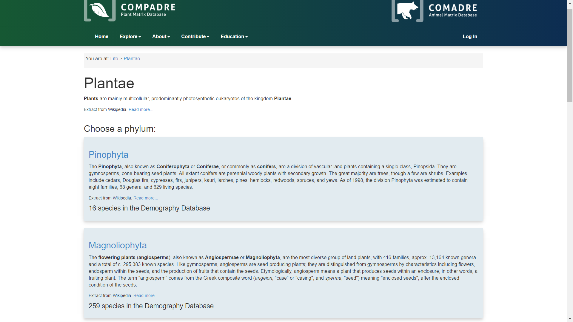
Task: Open Read more in Magnoliophyta card
Action: pyautogui.click(x=146, y=295)
